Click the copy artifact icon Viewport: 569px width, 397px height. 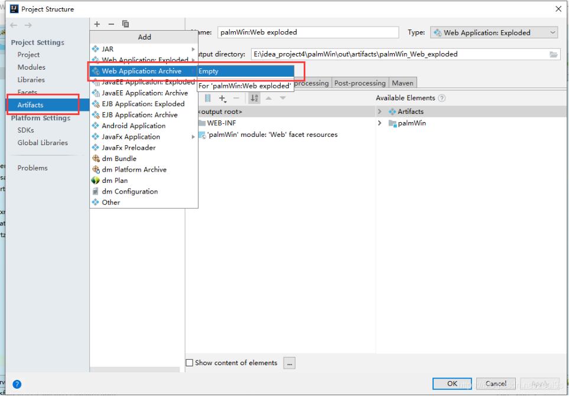point(125,24)
